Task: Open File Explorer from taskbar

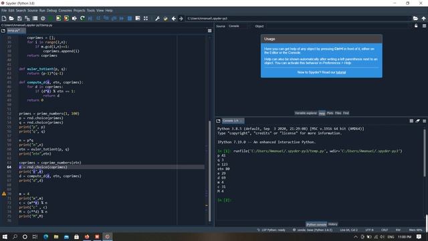Action: pos(56,236)
